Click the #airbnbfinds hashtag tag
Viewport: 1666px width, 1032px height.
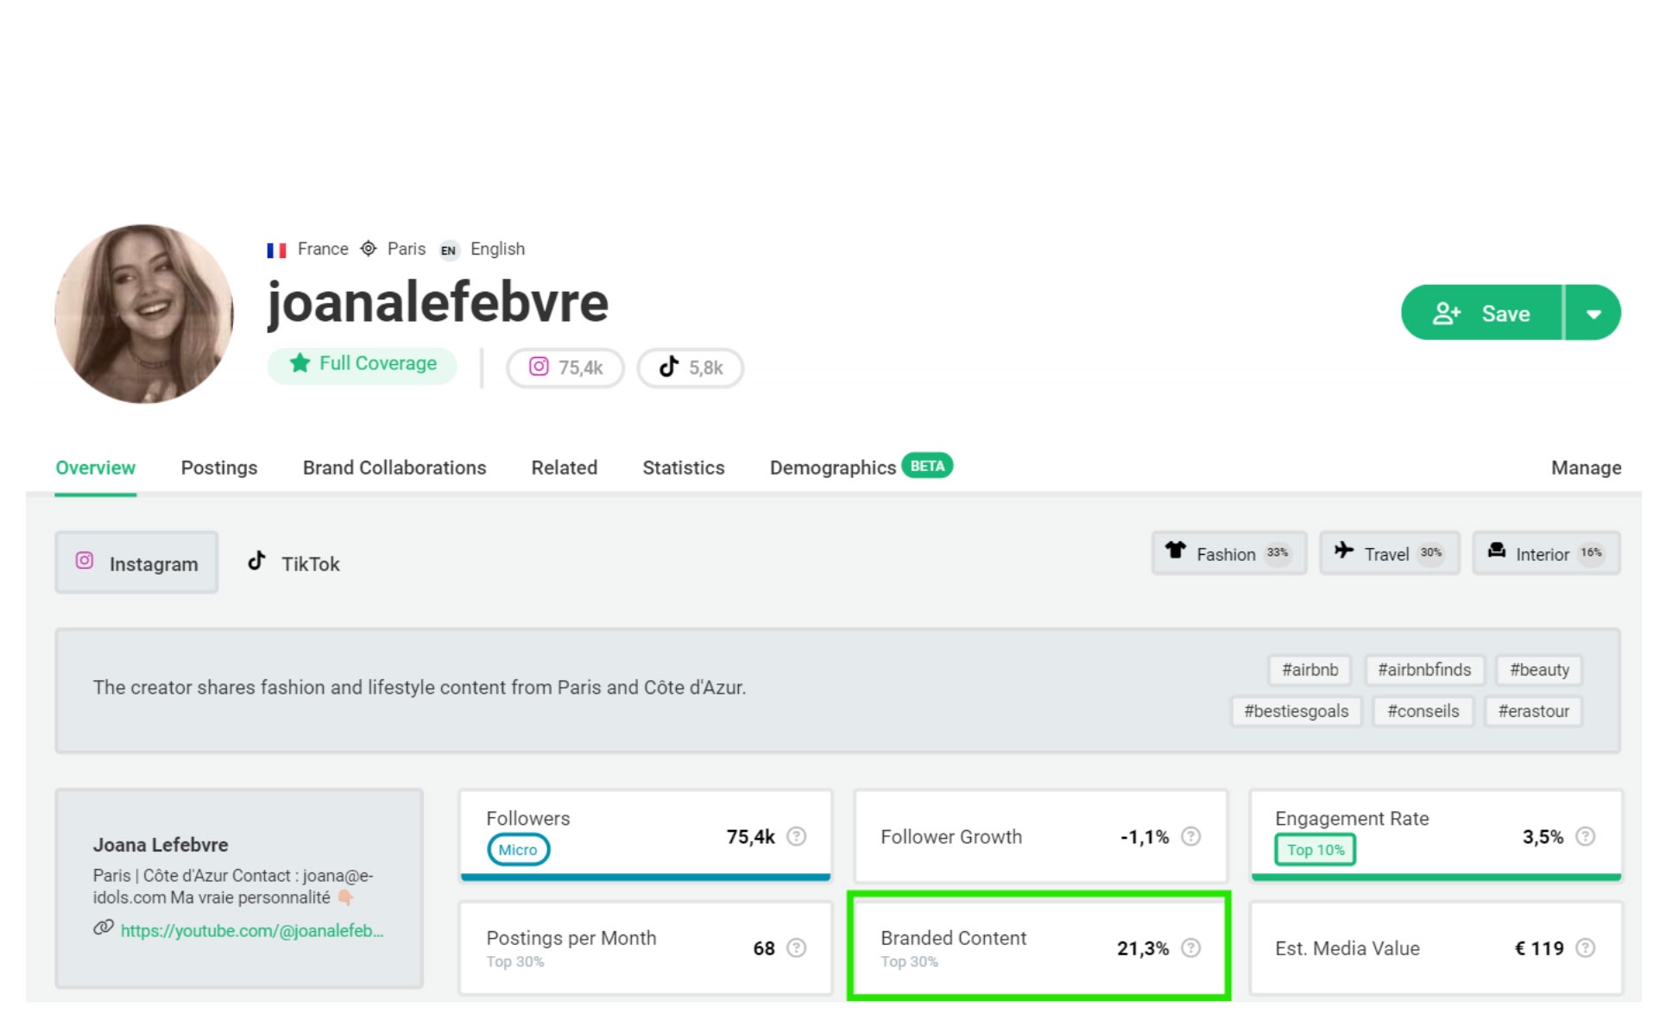tap(1423, 670)
